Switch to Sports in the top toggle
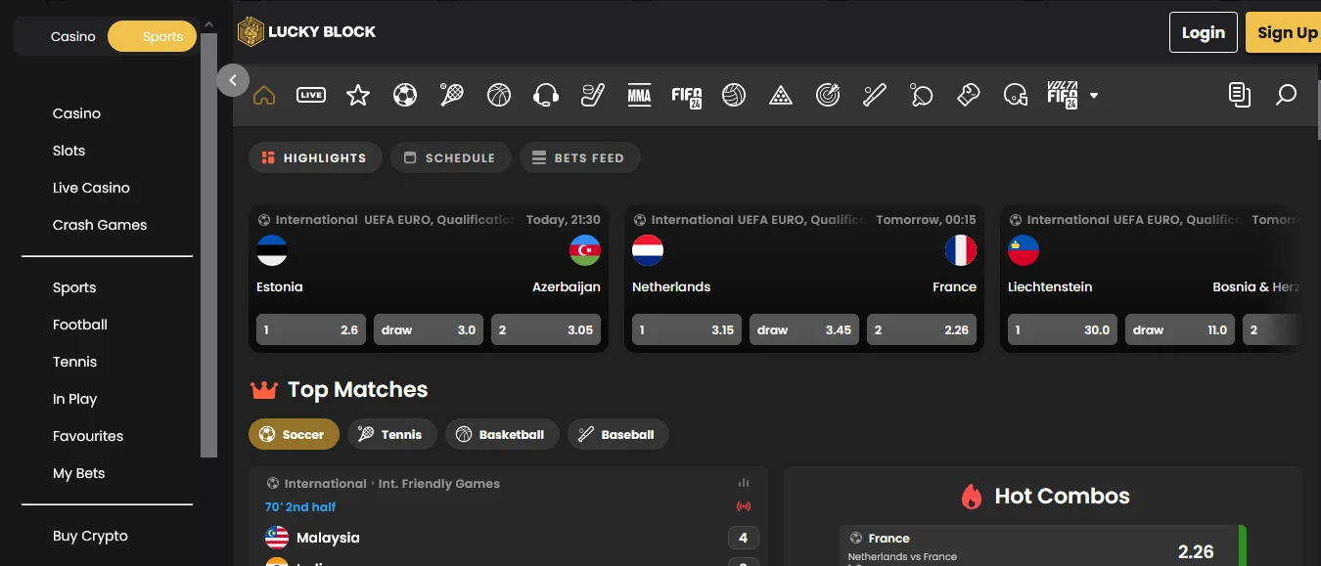The height and width of the screenshot is (566, 1321). point(153,36)
